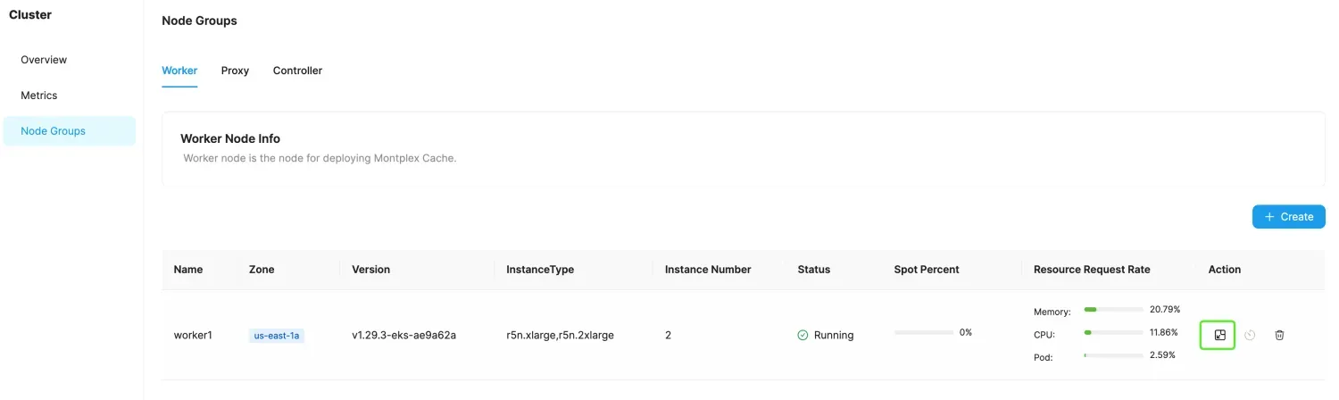Select the Worker tab

coord(179,71)
